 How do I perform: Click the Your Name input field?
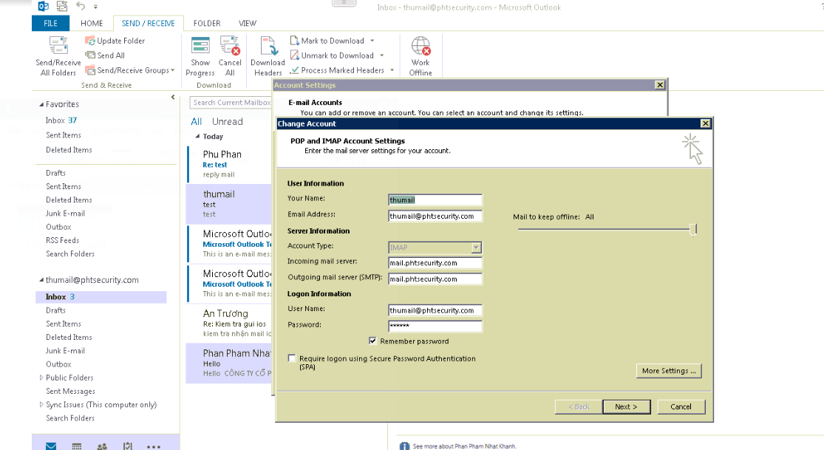coord(435,200)
